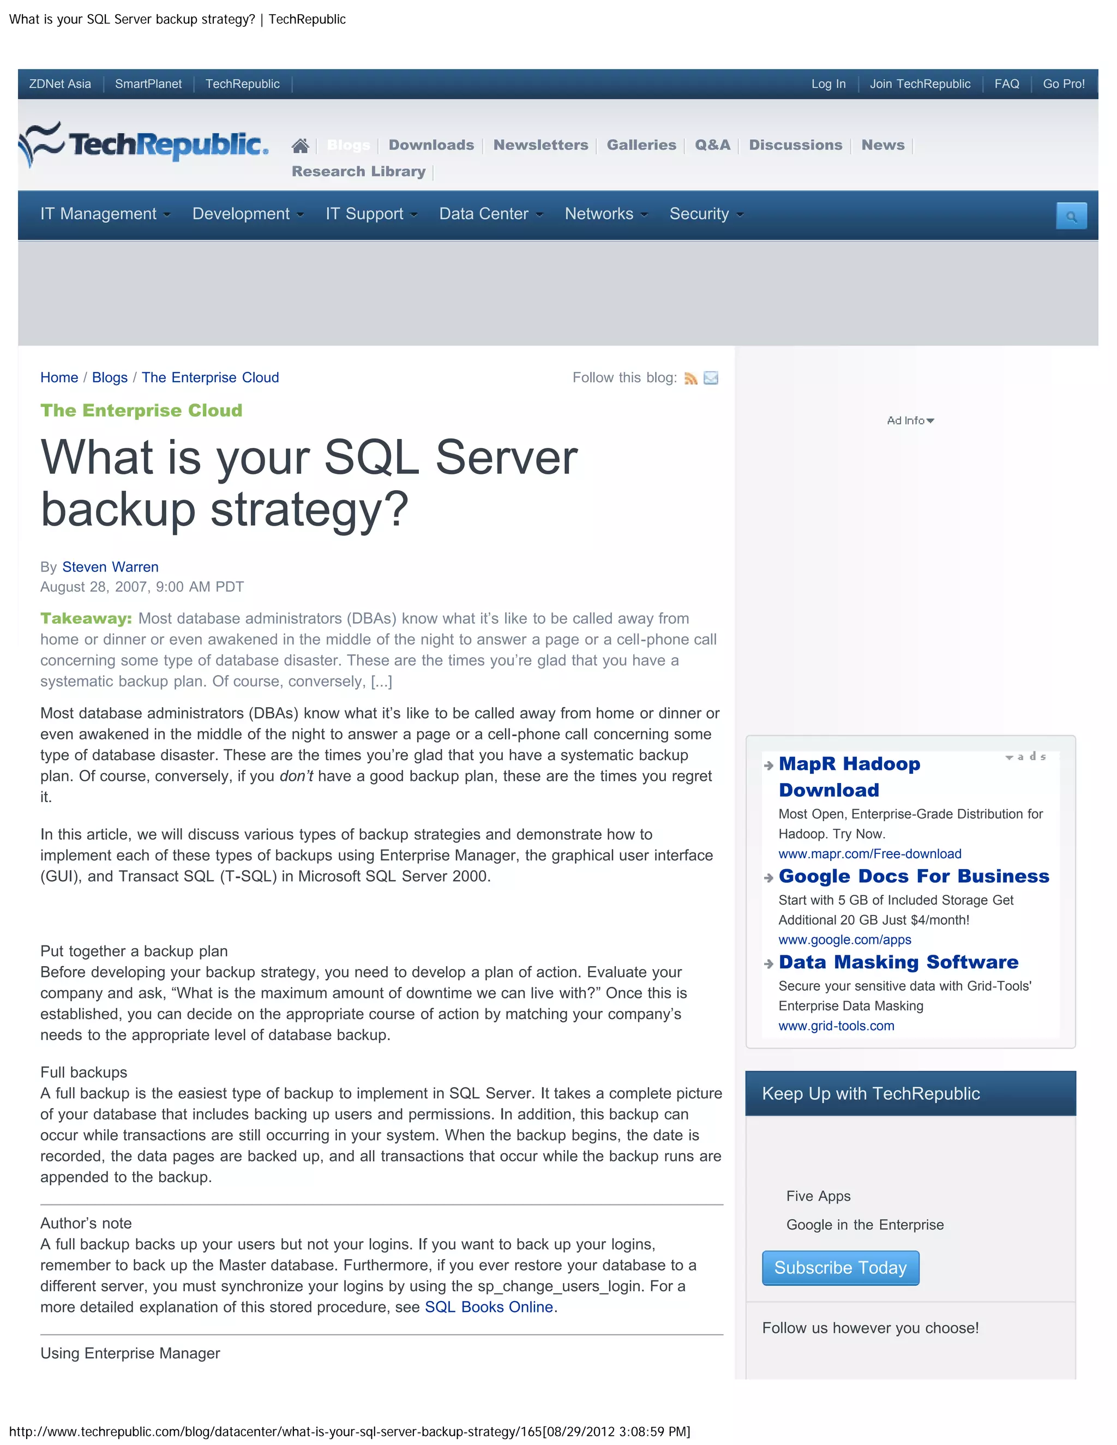The height and width of the screenshot is (1445, 1117).
Task: Click Go Pro! link
Action: (1064, 84)
